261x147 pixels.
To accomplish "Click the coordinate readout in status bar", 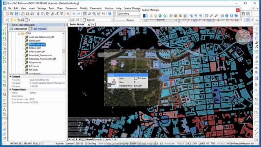I will click(x=26, y=143).
